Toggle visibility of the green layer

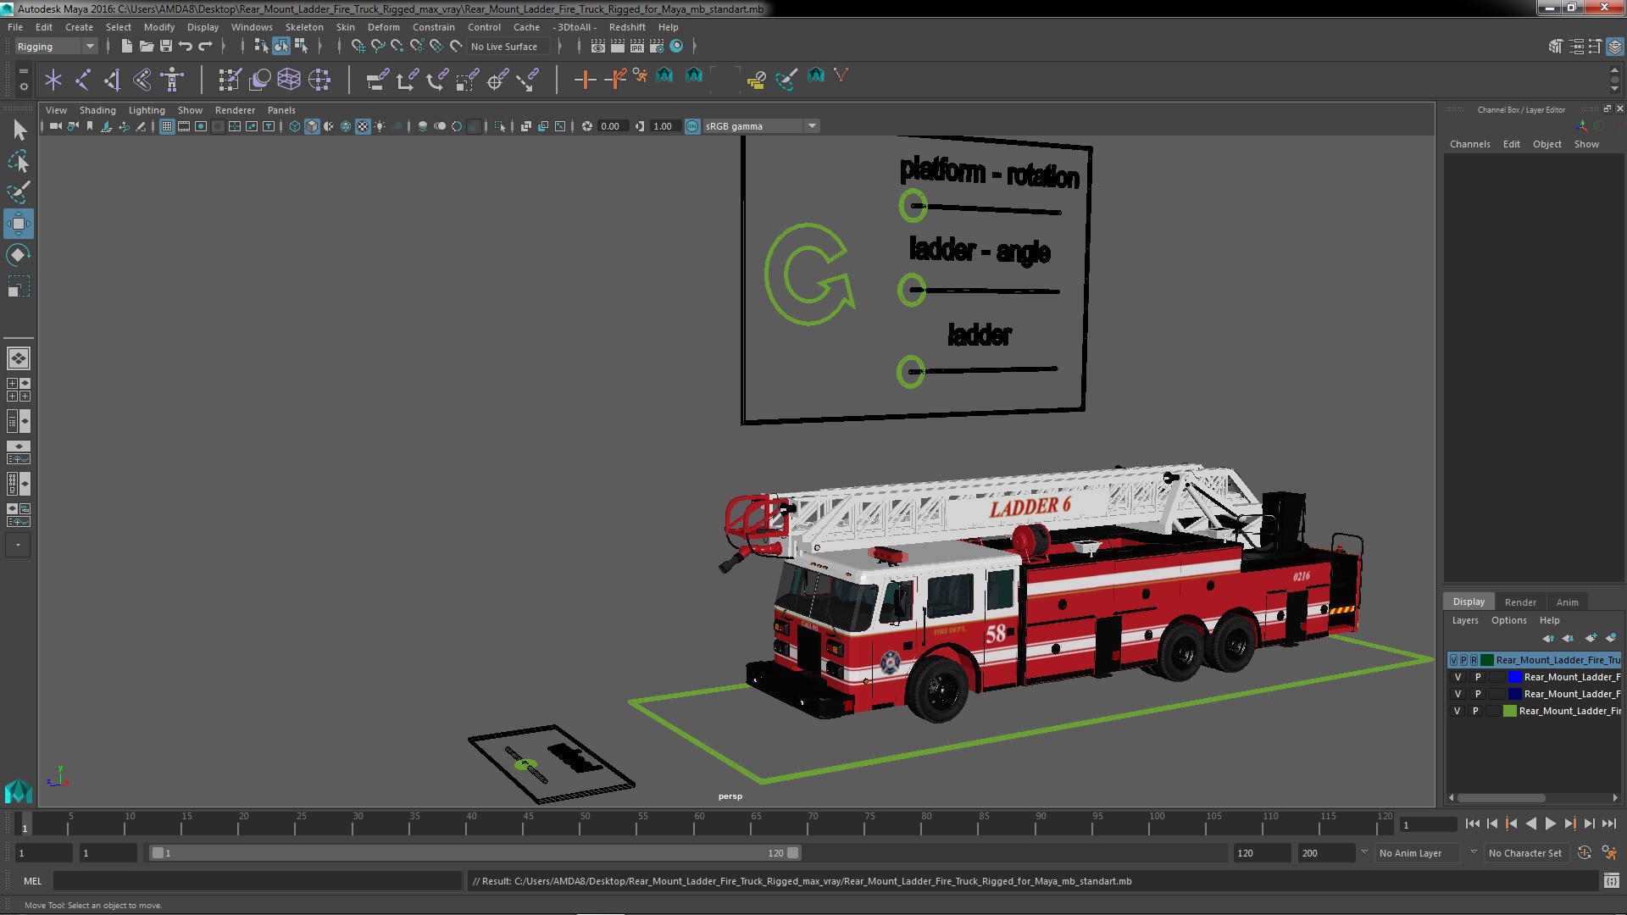[x=1458, y=711]
